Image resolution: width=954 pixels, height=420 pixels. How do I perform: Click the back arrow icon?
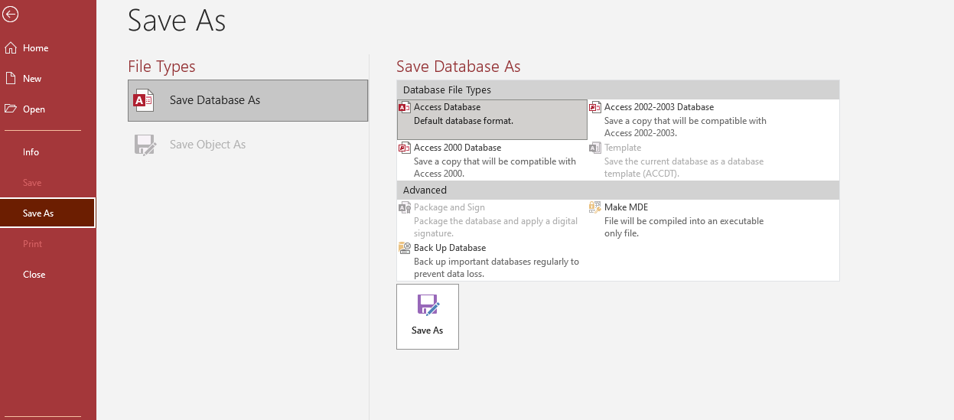tap(11, 15)
